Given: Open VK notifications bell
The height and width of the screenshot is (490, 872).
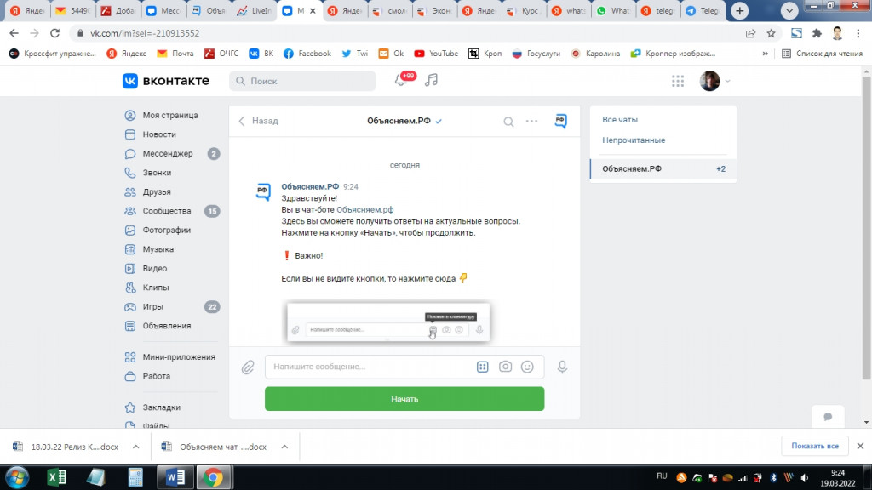Looking at the screenshot, I should [x=401, y=81].
